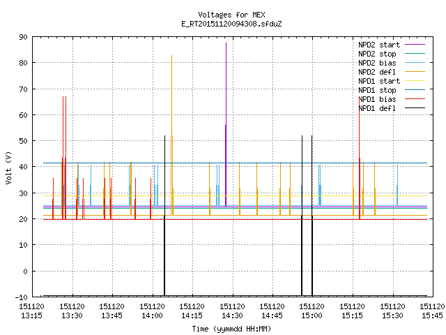
Task: Click the 'Time (yymmdd HH:MM)' x-axis label
Action: pos(231,329)
